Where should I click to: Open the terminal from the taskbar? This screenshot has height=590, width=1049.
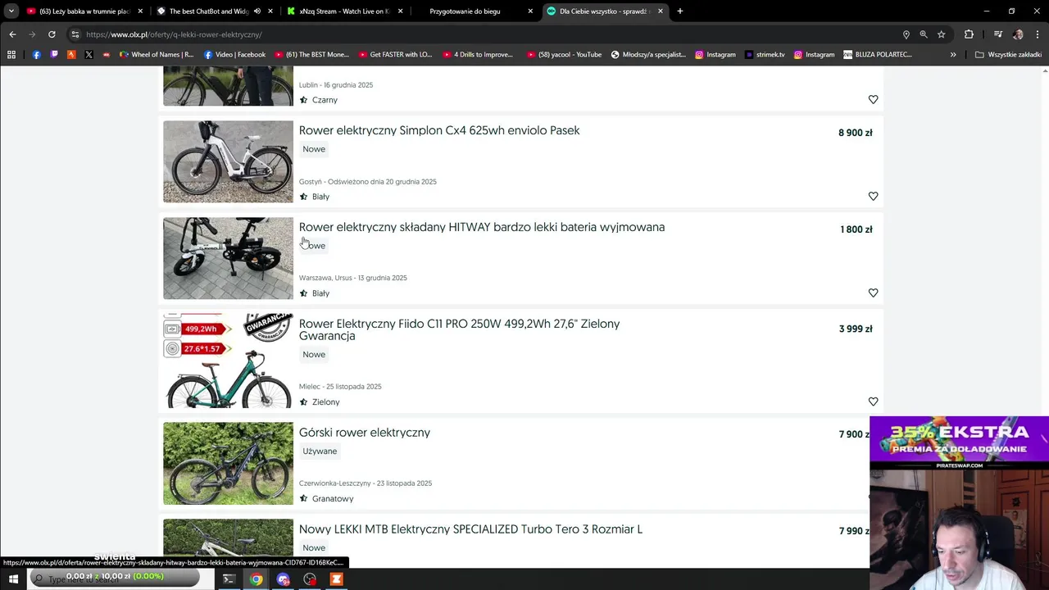tap(229, 579)
